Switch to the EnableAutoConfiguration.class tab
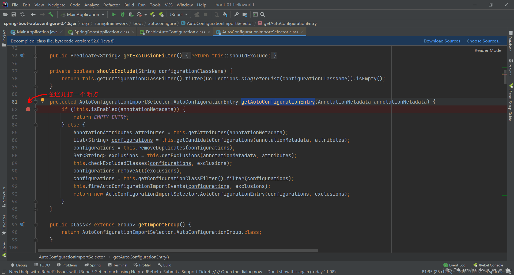This screenshot has width=514, height=275. (x=175, y=32)
